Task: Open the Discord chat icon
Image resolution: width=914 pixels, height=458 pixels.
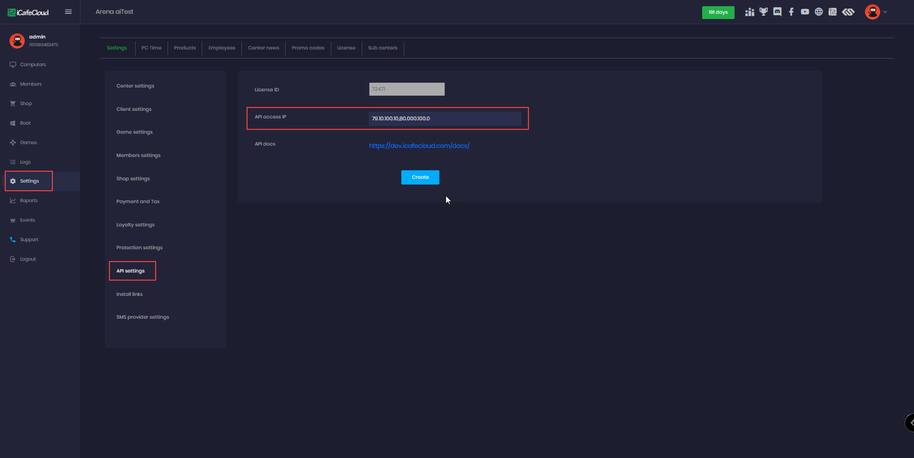Action: [x=777, y=12]
